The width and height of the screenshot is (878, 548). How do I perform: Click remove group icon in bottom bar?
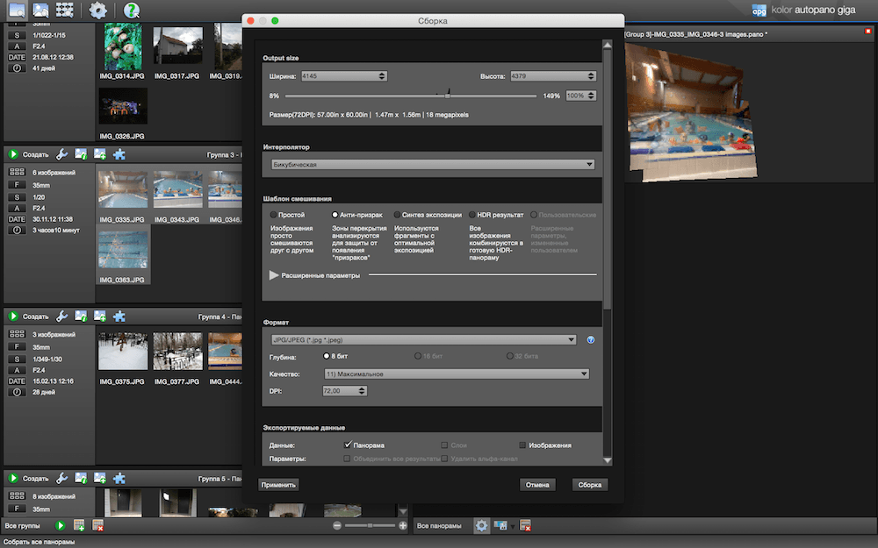[x=97, y=525]
